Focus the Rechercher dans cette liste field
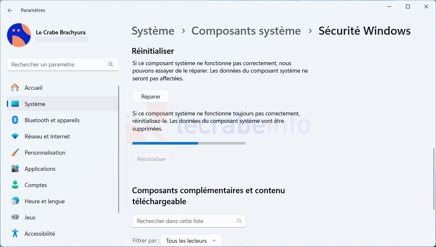The width and height of the screenshot is (436, 247). click(x=189, y=221)
